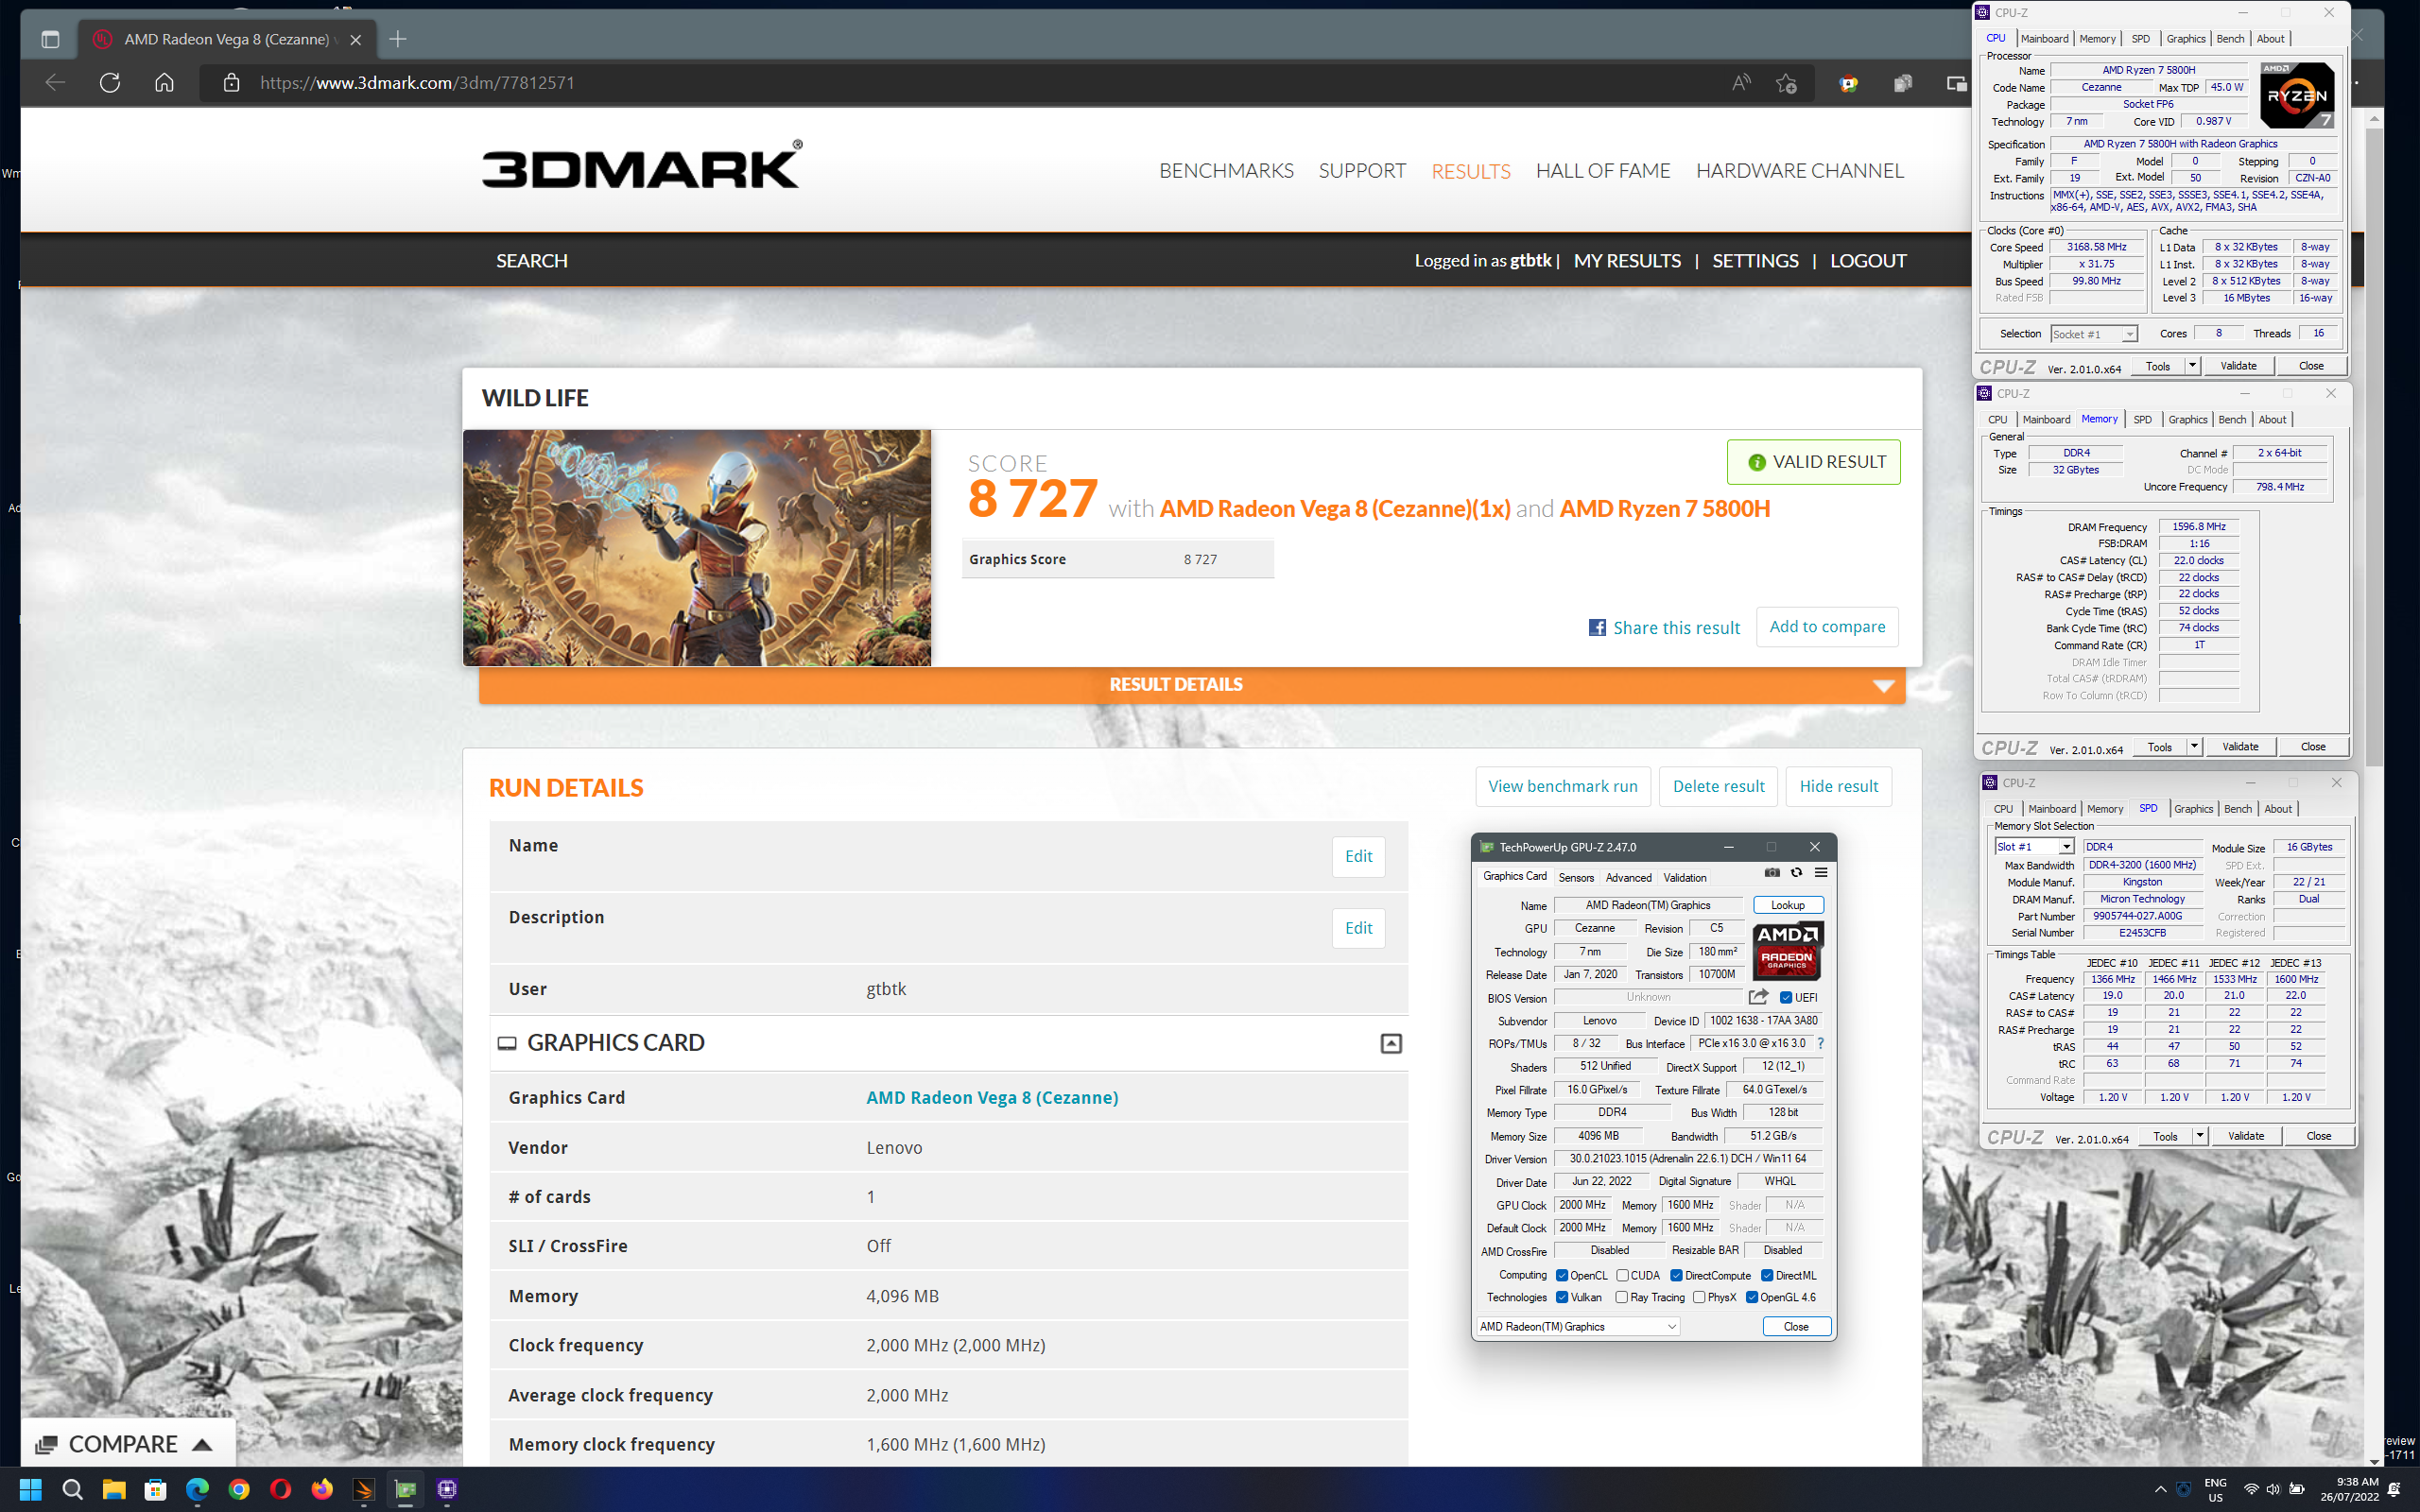Open a new browser tab
2420x1512 pixels.
(x=398, y=39)
